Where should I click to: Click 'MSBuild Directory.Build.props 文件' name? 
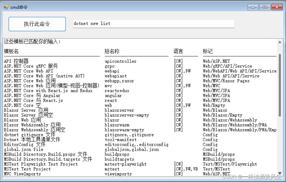tap(45, 155)
